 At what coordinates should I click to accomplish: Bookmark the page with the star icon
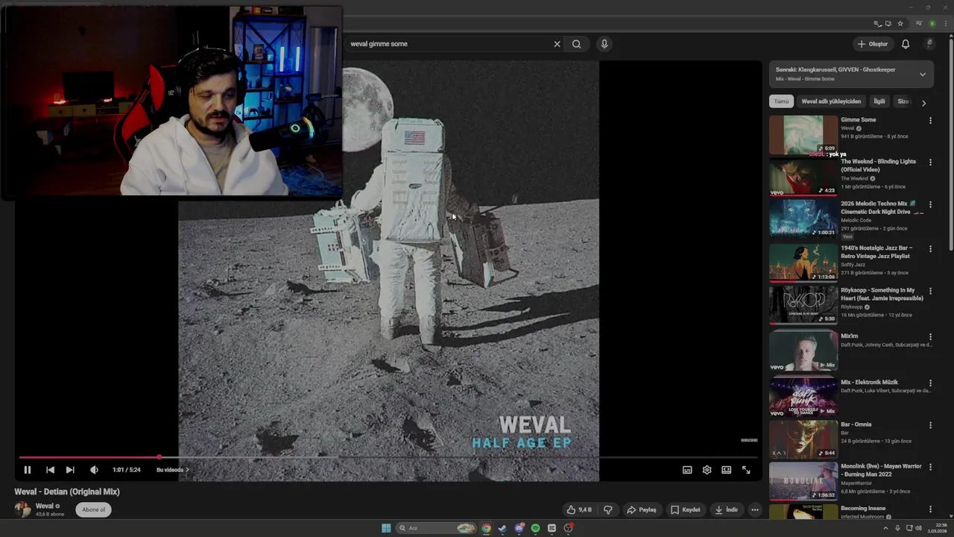(900, 24)
